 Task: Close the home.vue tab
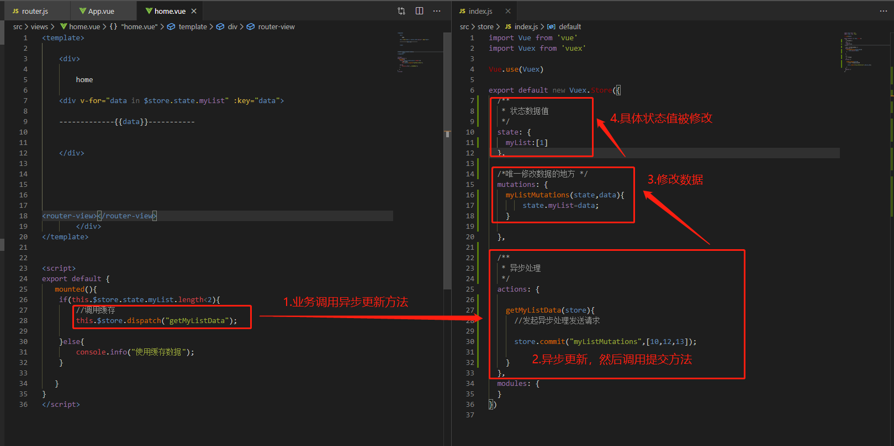(x=194, y=11)
